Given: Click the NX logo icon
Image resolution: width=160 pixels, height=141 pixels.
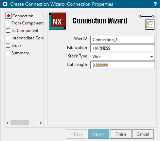Looking at the screenshot, I should (x=57, y=21).
